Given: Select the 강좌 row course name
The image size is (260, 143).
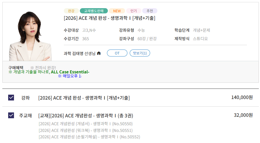Looking at the screenshot, I should (84, 98).
